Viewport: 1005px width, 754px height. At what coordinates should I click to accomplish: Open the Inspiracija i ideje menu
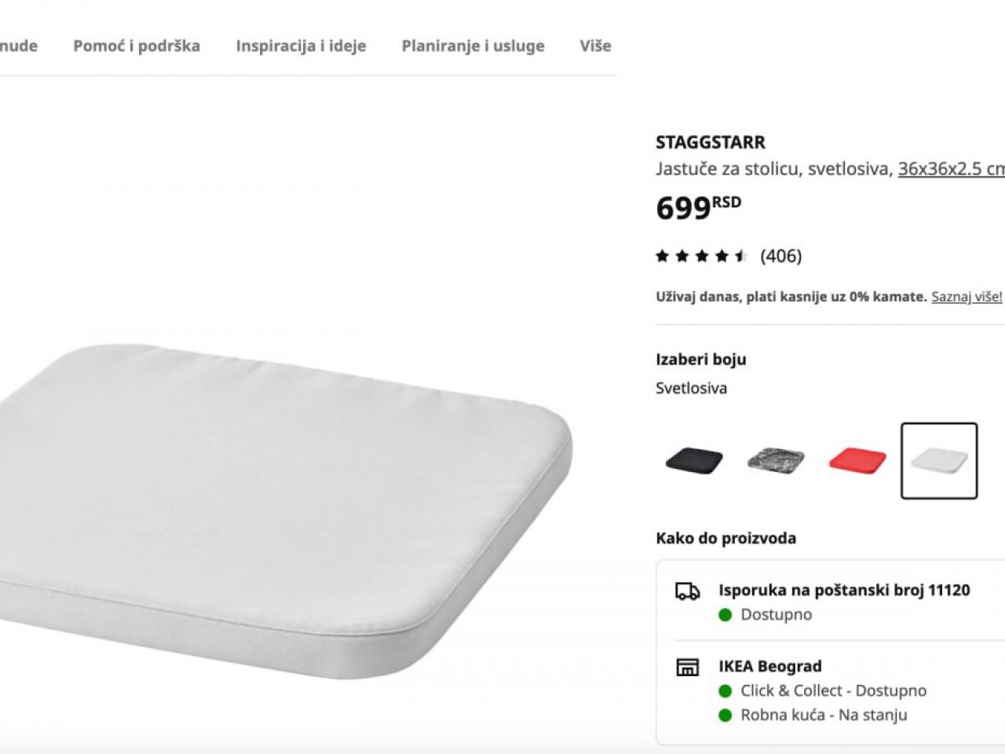click(301, 46)
